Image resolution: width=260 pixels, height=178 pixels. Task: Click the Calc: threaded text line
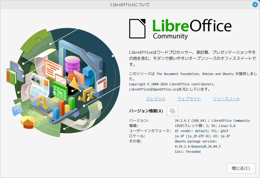pyautogui.click(x=188, y=152)
